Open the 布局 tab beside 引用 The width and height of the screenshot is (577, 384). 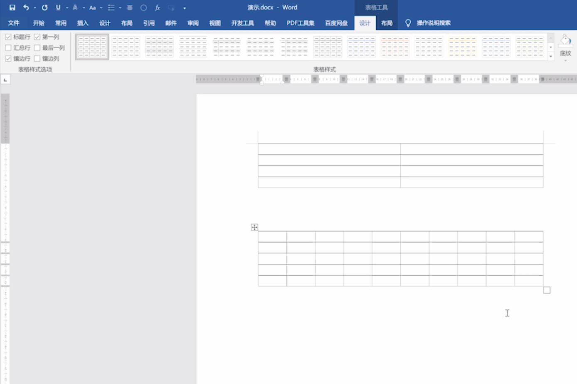(x=127, y=23)
